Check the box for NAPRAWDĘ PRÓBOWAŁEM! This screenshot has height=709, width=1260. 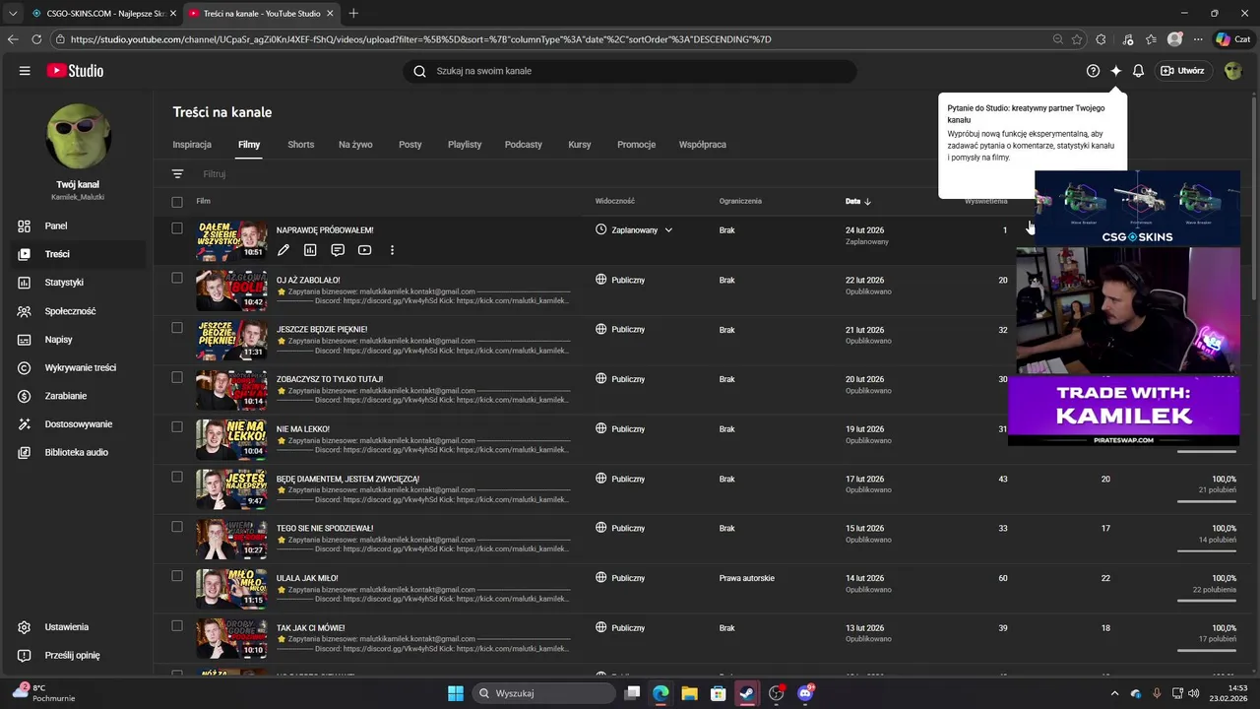tap(177, 228)
